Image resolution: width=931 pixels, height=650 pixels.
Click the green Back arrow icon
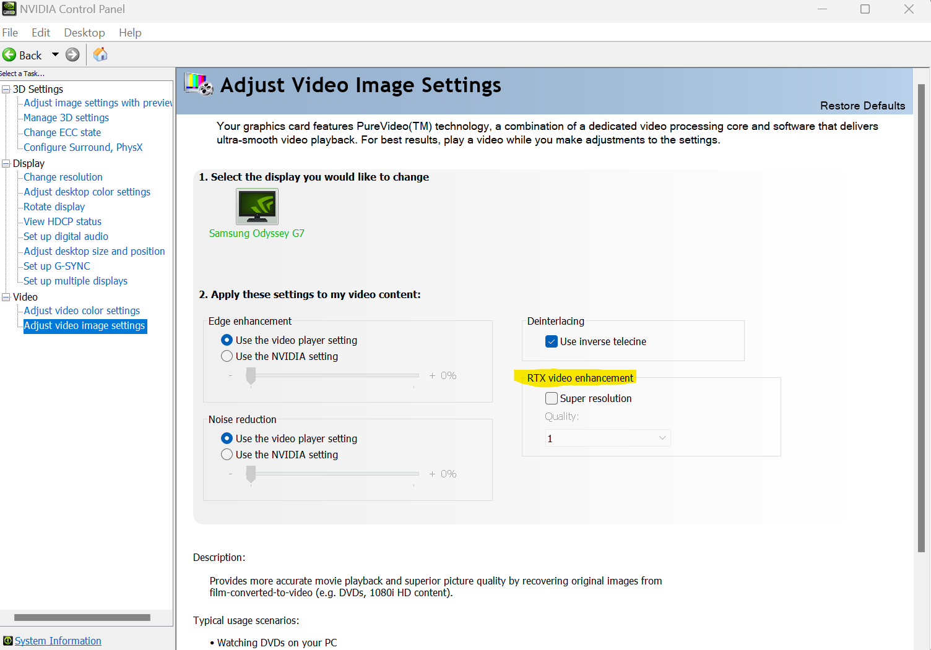click(x=9, y=55)
